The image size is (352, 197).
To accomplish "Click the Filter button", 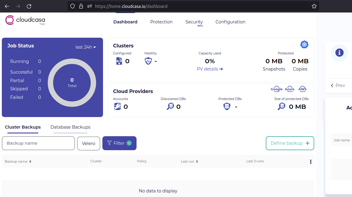I will [119, 143].
